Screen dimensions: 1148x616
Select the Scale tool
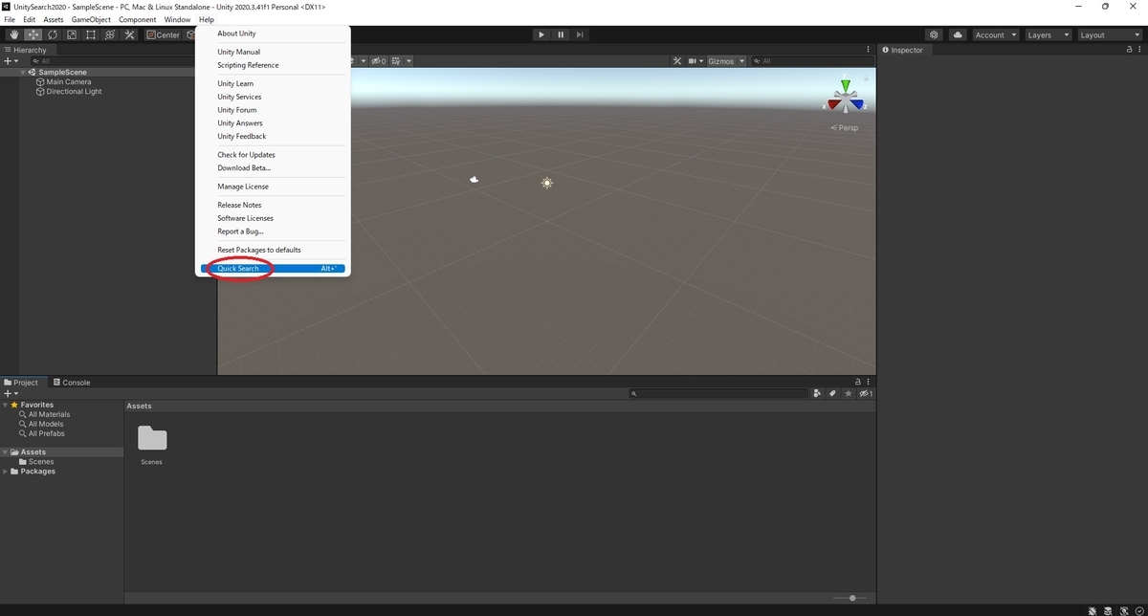point(72,34)
